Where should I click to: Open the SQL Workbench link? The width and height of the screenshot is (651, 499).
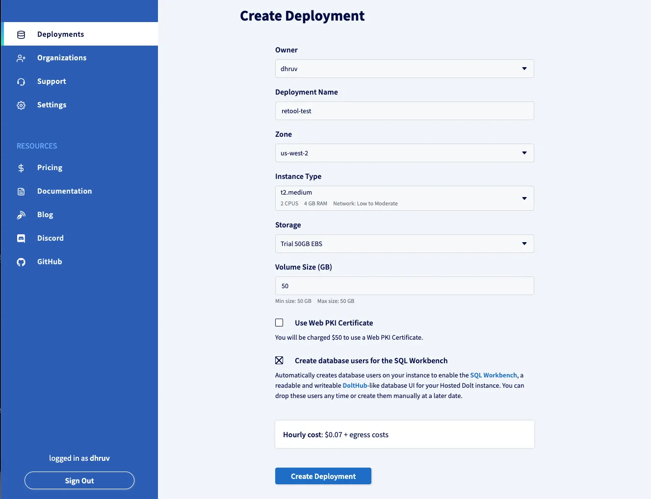tap(493, 375)
